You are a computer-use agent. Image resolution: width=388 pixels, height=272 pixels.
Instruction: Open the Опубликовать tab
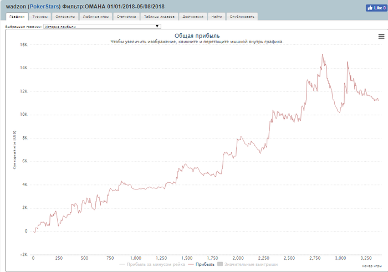pyautogui.click(x=242, y=17)
